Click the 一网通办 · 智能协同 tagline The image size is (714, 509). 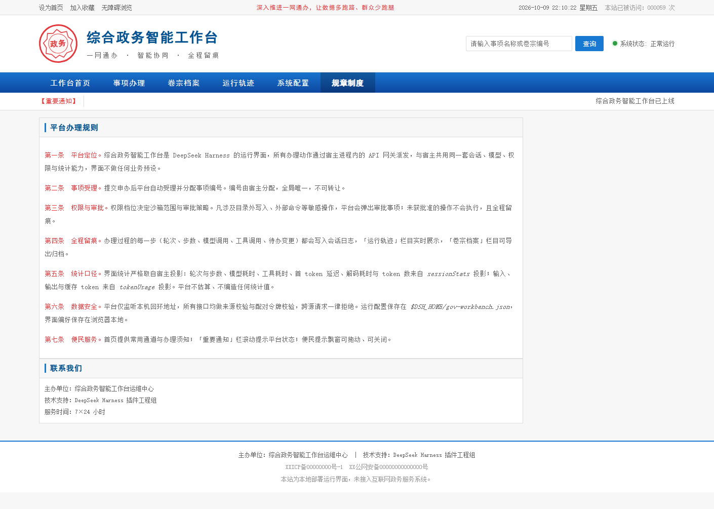(153, 56)
